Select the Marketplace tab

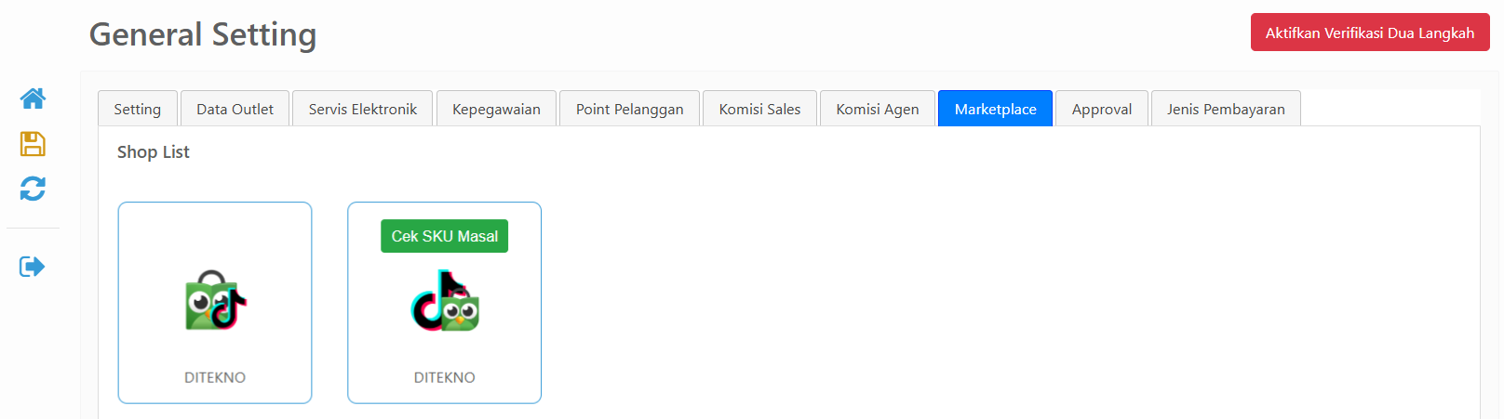point(995,109)
